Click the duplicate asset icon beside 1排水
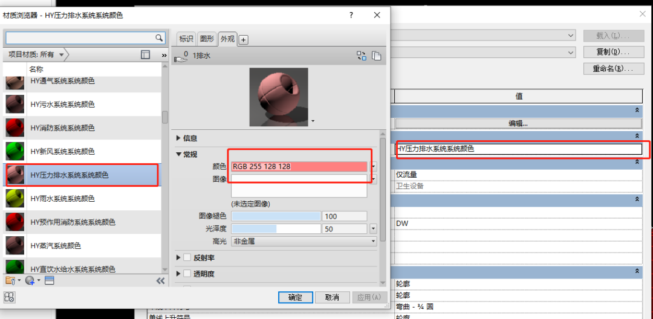Screen dimensions: 653x319 (376, 56)
